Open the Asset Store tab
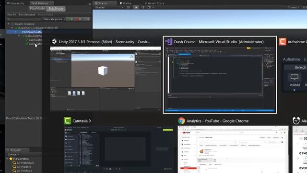 [x=154, y=3]
